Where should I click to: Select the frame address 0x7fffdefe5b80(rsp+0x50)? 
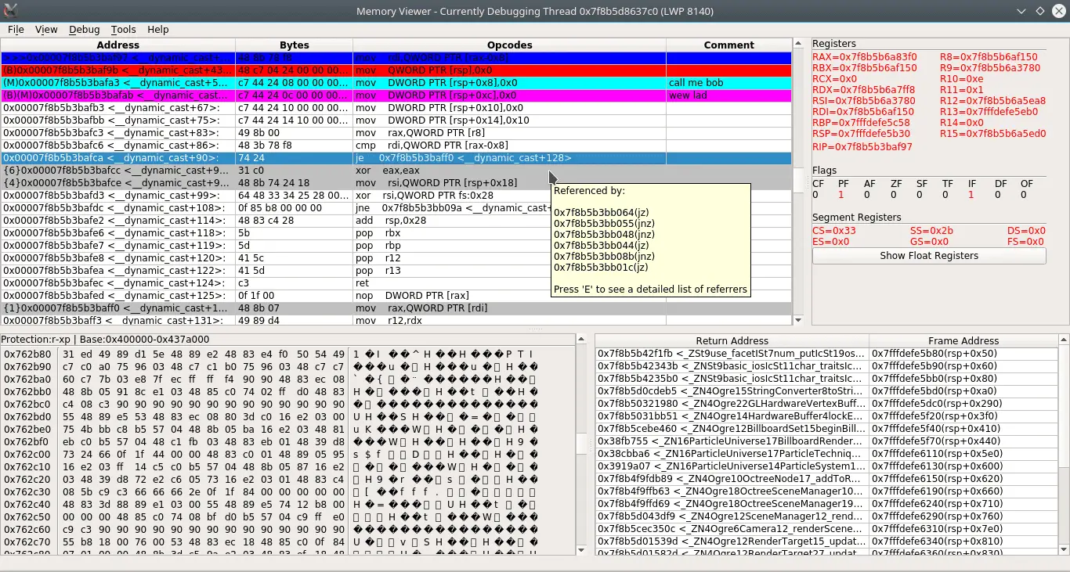(963, 354)
